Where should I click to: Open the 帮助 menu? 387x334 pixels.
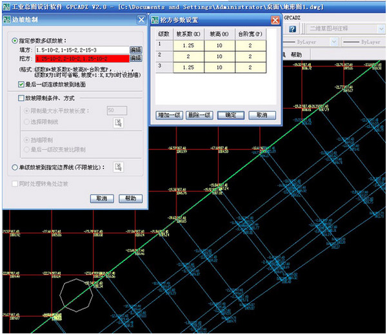(296, 56)
